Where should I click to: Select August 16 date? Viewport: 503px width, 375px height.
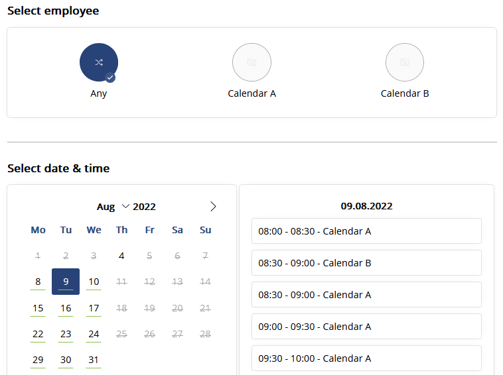66,308
